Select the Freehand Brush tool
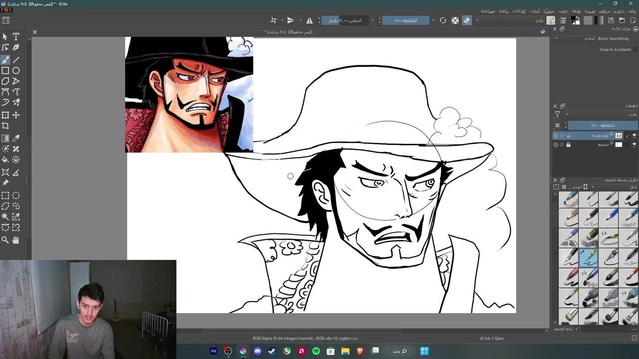This screenshot has width=639, height=359. point(5,60)
